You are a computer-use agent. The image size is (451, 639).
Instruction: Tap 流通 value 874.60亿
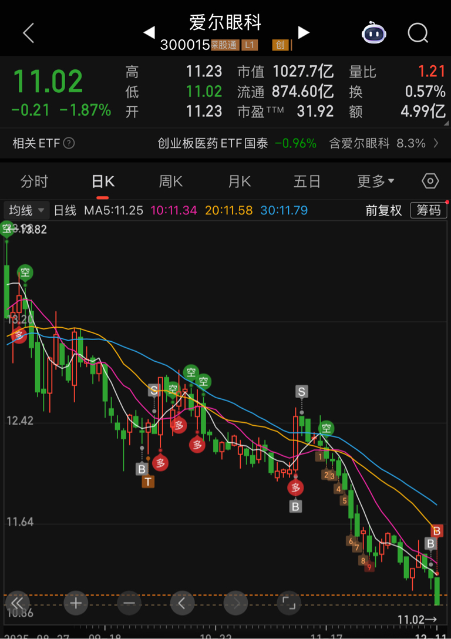tap(302, 91)
